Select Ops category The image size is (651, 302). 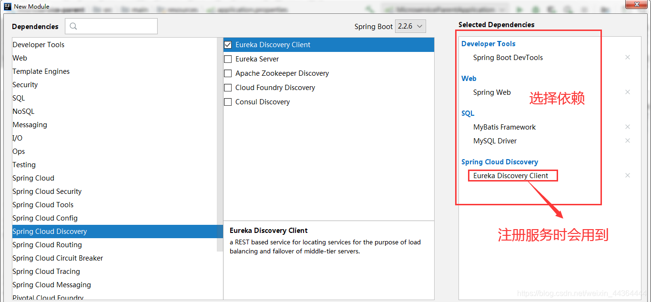pyautogui.click(x=114, y=151)
